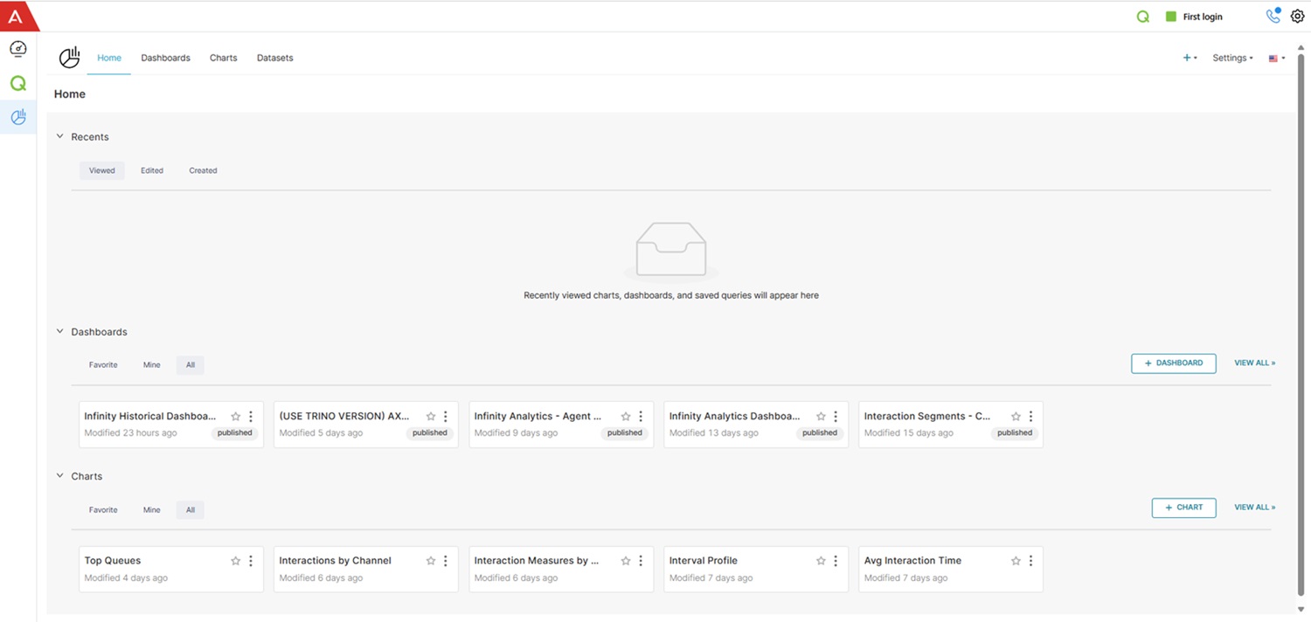Open more options for Infinity Historical Dashboard card
Screen dimensions: 1311x622
click(x=251, y=417)
